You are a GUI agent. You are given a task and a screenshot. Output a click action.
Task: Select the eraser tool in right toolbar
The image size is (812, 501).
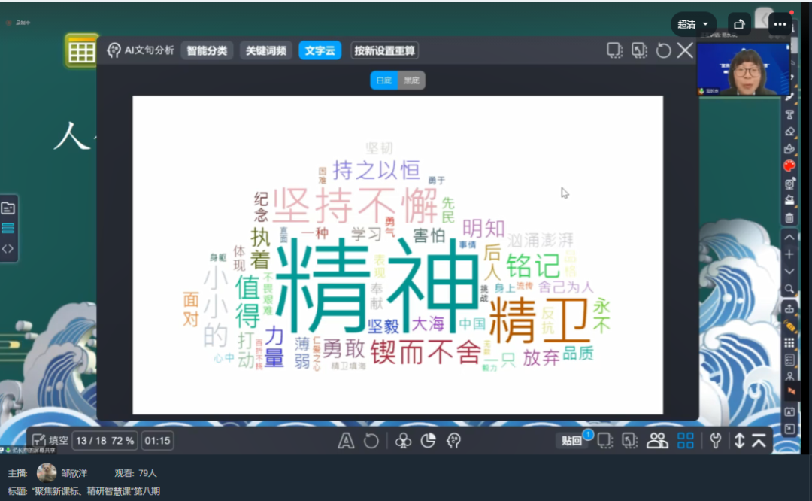(x=789, y=131)
